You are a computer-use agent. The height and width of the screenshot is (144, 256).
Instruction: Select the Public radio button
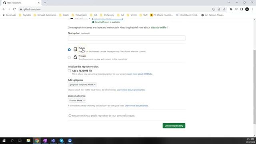[x=69, y=50]
